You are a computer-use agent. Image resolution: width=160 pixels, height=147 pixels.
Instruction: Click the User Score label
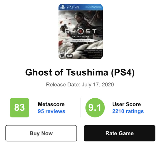[126, 104]
